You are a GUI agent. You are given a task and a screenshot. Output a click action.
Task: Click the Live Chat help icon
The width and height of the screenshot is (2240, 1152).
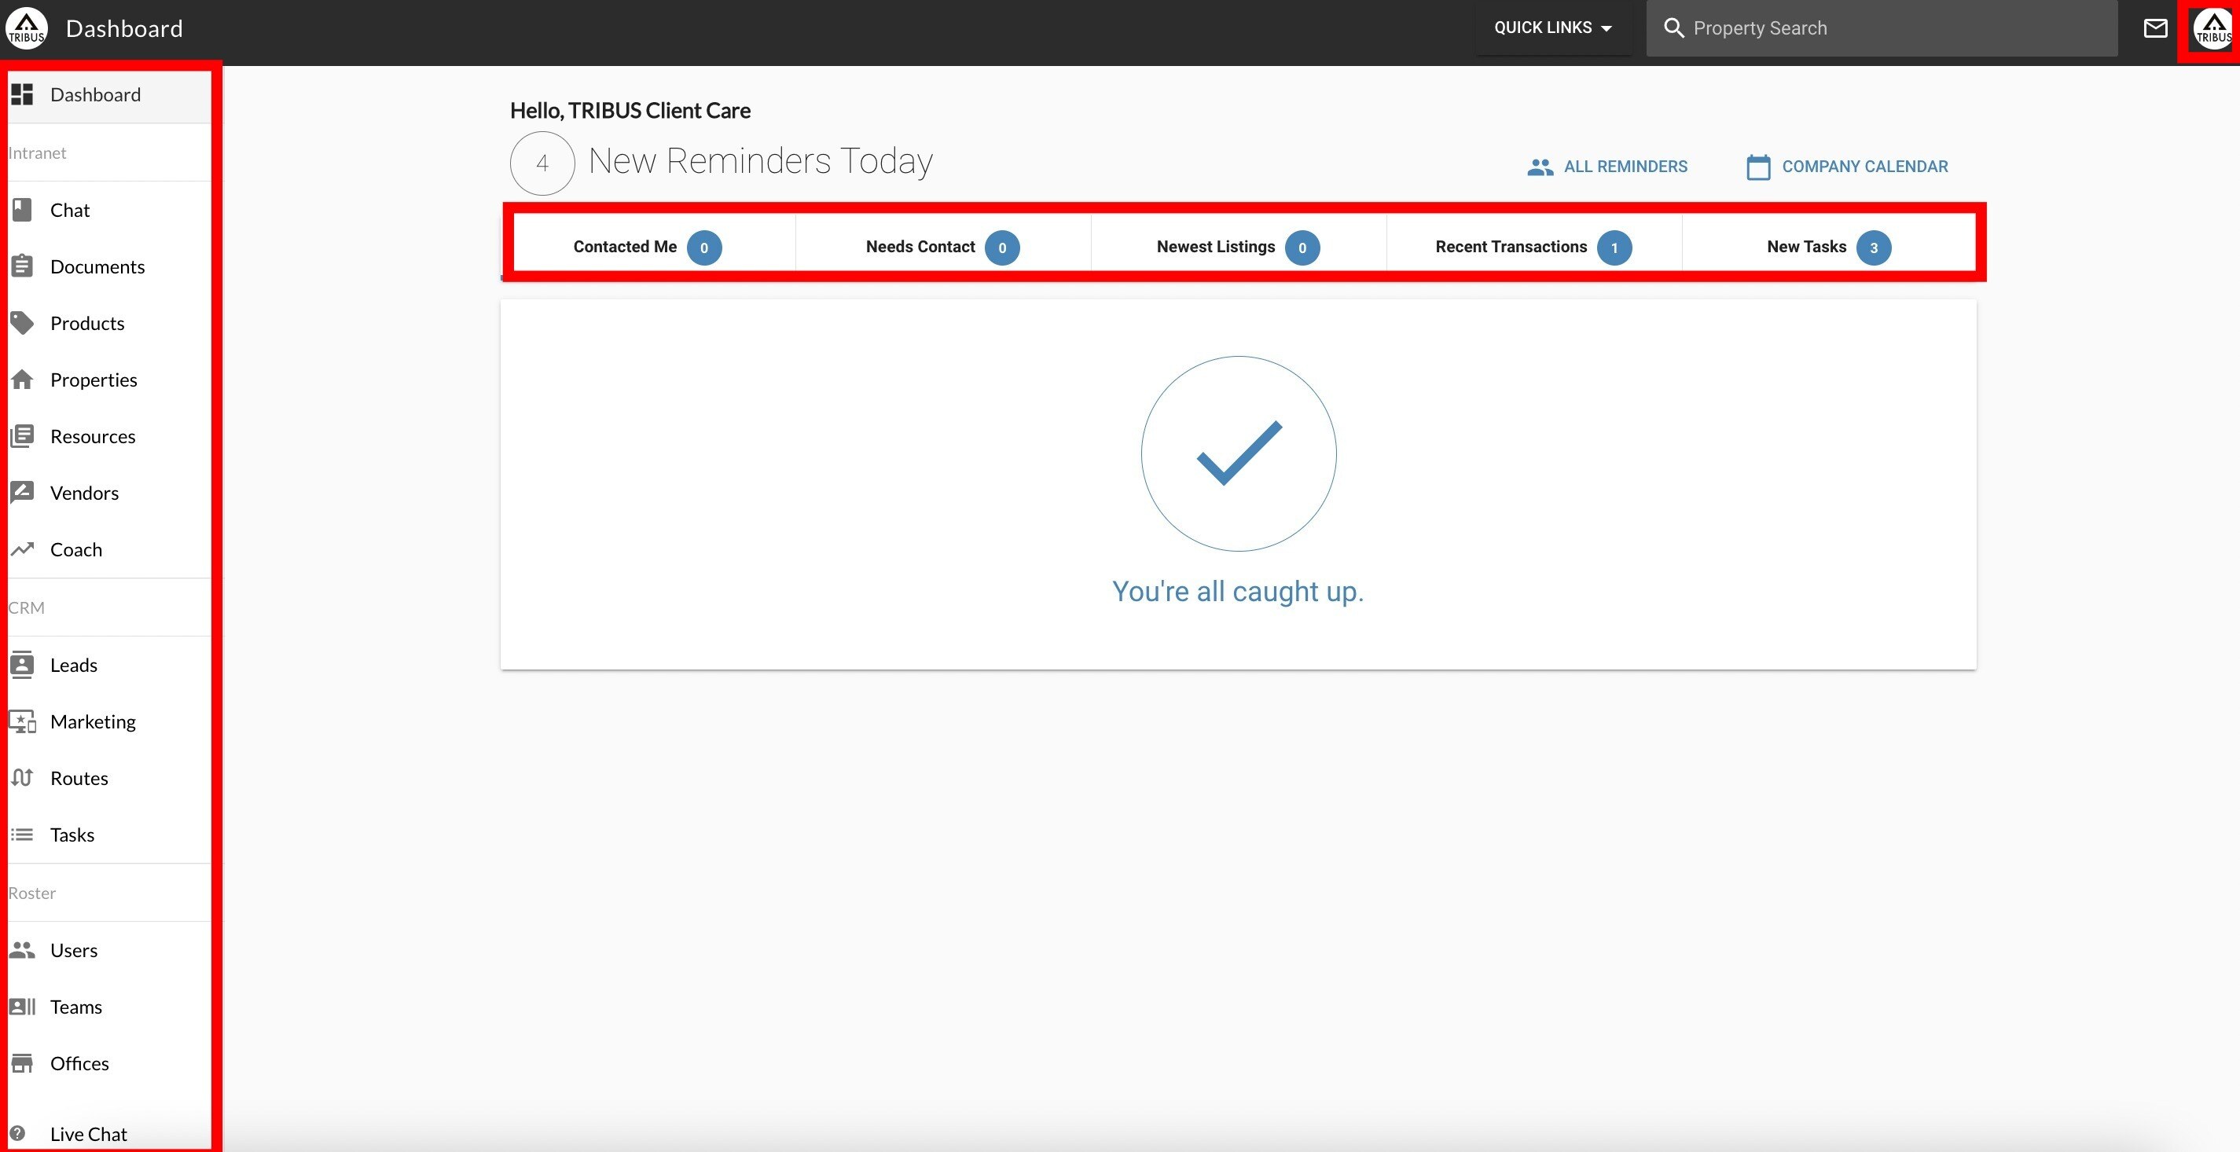17,1133
